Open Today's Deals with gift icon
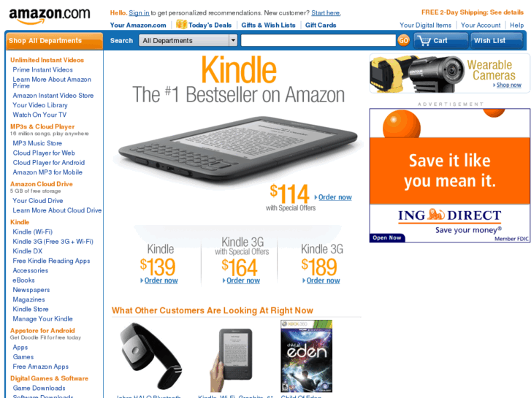The width and height of the screenshot is (531, 398). [x=204, y=25]
